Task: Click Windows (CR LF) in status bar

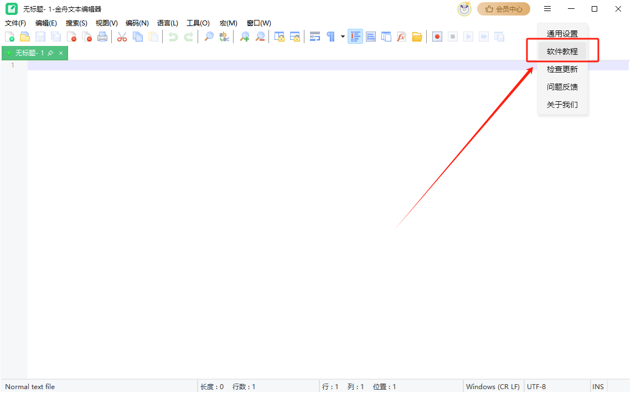Action: 493,386
